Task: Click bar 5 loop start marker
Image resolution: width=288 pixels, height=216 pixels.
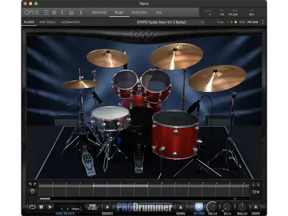Action: click(94, 186)
